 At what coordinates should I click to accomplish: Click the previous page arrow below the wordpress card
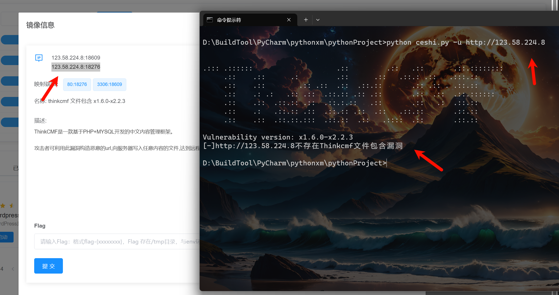tap(13, 269)
